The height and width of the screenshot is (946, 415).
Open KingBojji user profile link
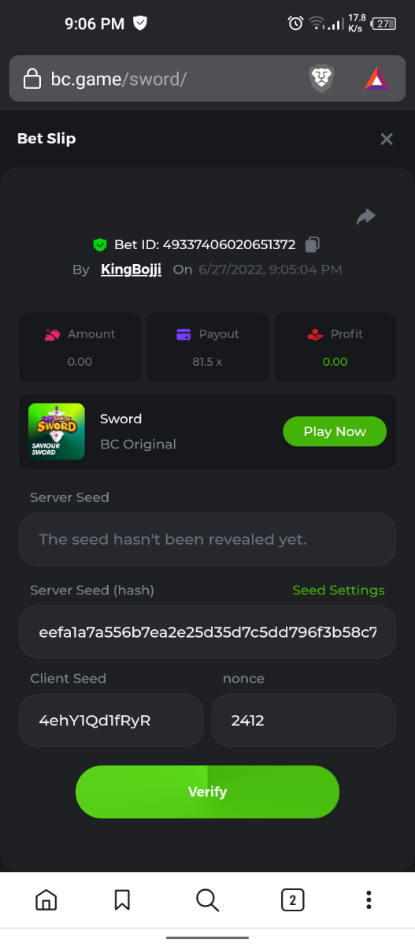131,270
